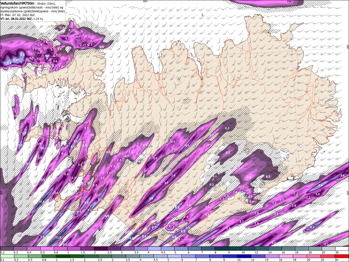Click the lightest green 0.1–0.3 swatch in lower legend
The height and width of the screenshot is (262, 349).
pos(7,256)
